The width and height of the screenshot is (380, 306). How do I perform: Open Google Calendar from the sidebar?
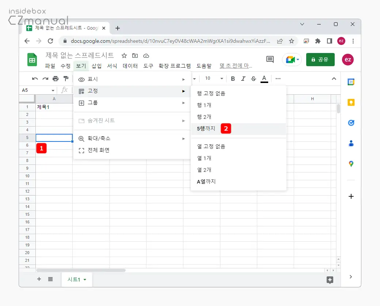point(351,82)
